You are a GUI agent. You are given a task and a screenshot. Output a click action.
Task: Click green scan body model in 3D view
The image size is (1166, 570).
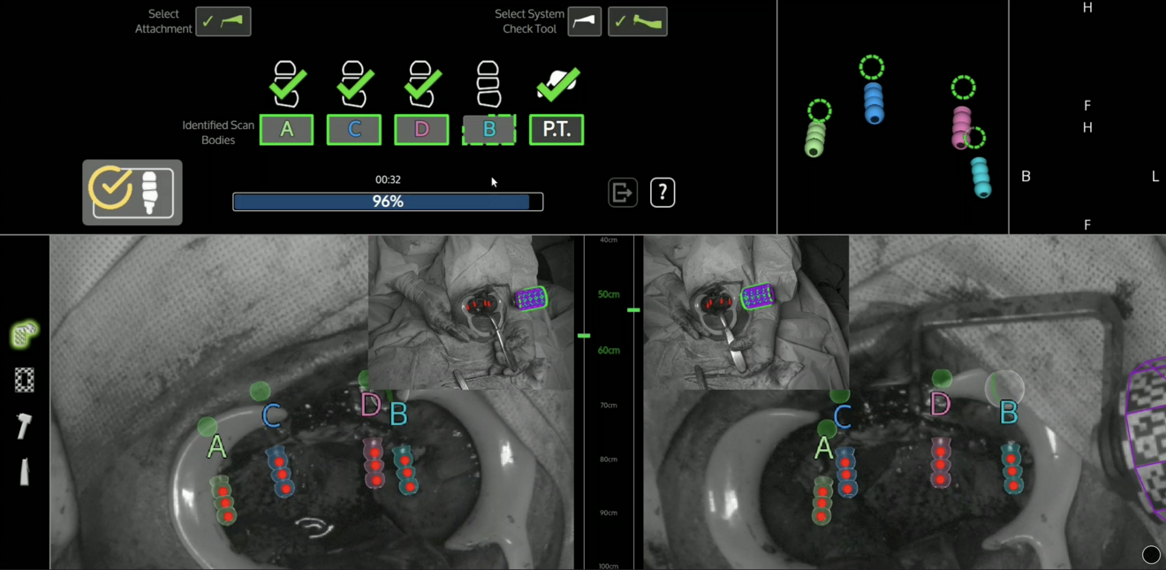[815, 139]
